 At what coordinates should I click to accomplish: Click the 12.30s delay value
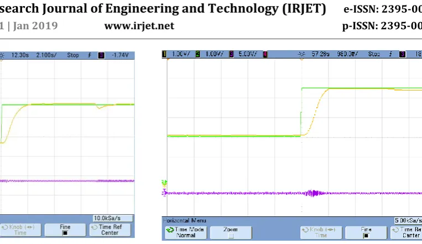point(20,55)
